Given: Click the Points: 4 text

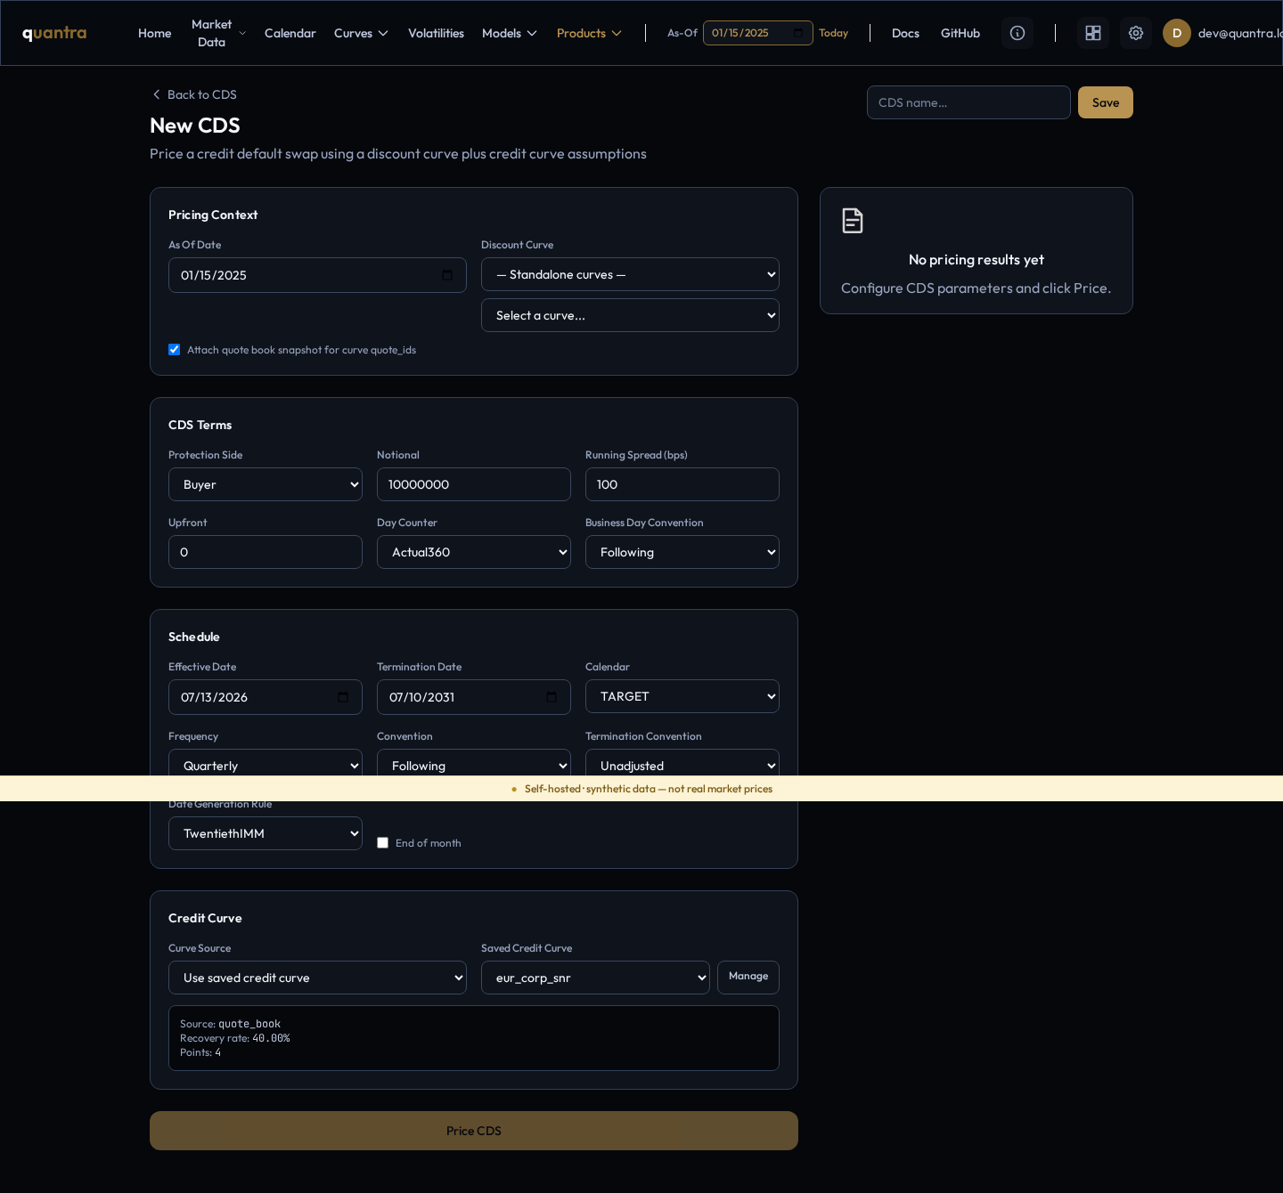Looking at the screenshot, I should [x=200, y=1052].
